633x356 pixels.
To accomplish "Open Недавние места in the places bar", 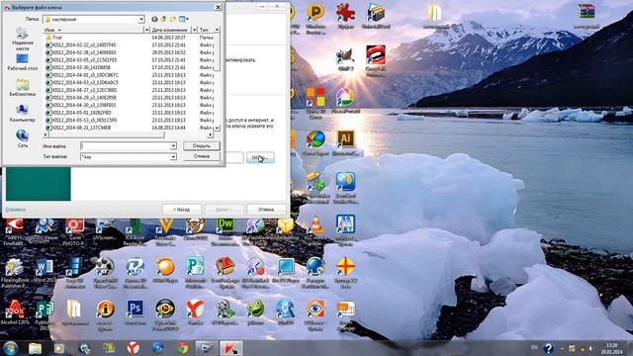I will (22, 40).
